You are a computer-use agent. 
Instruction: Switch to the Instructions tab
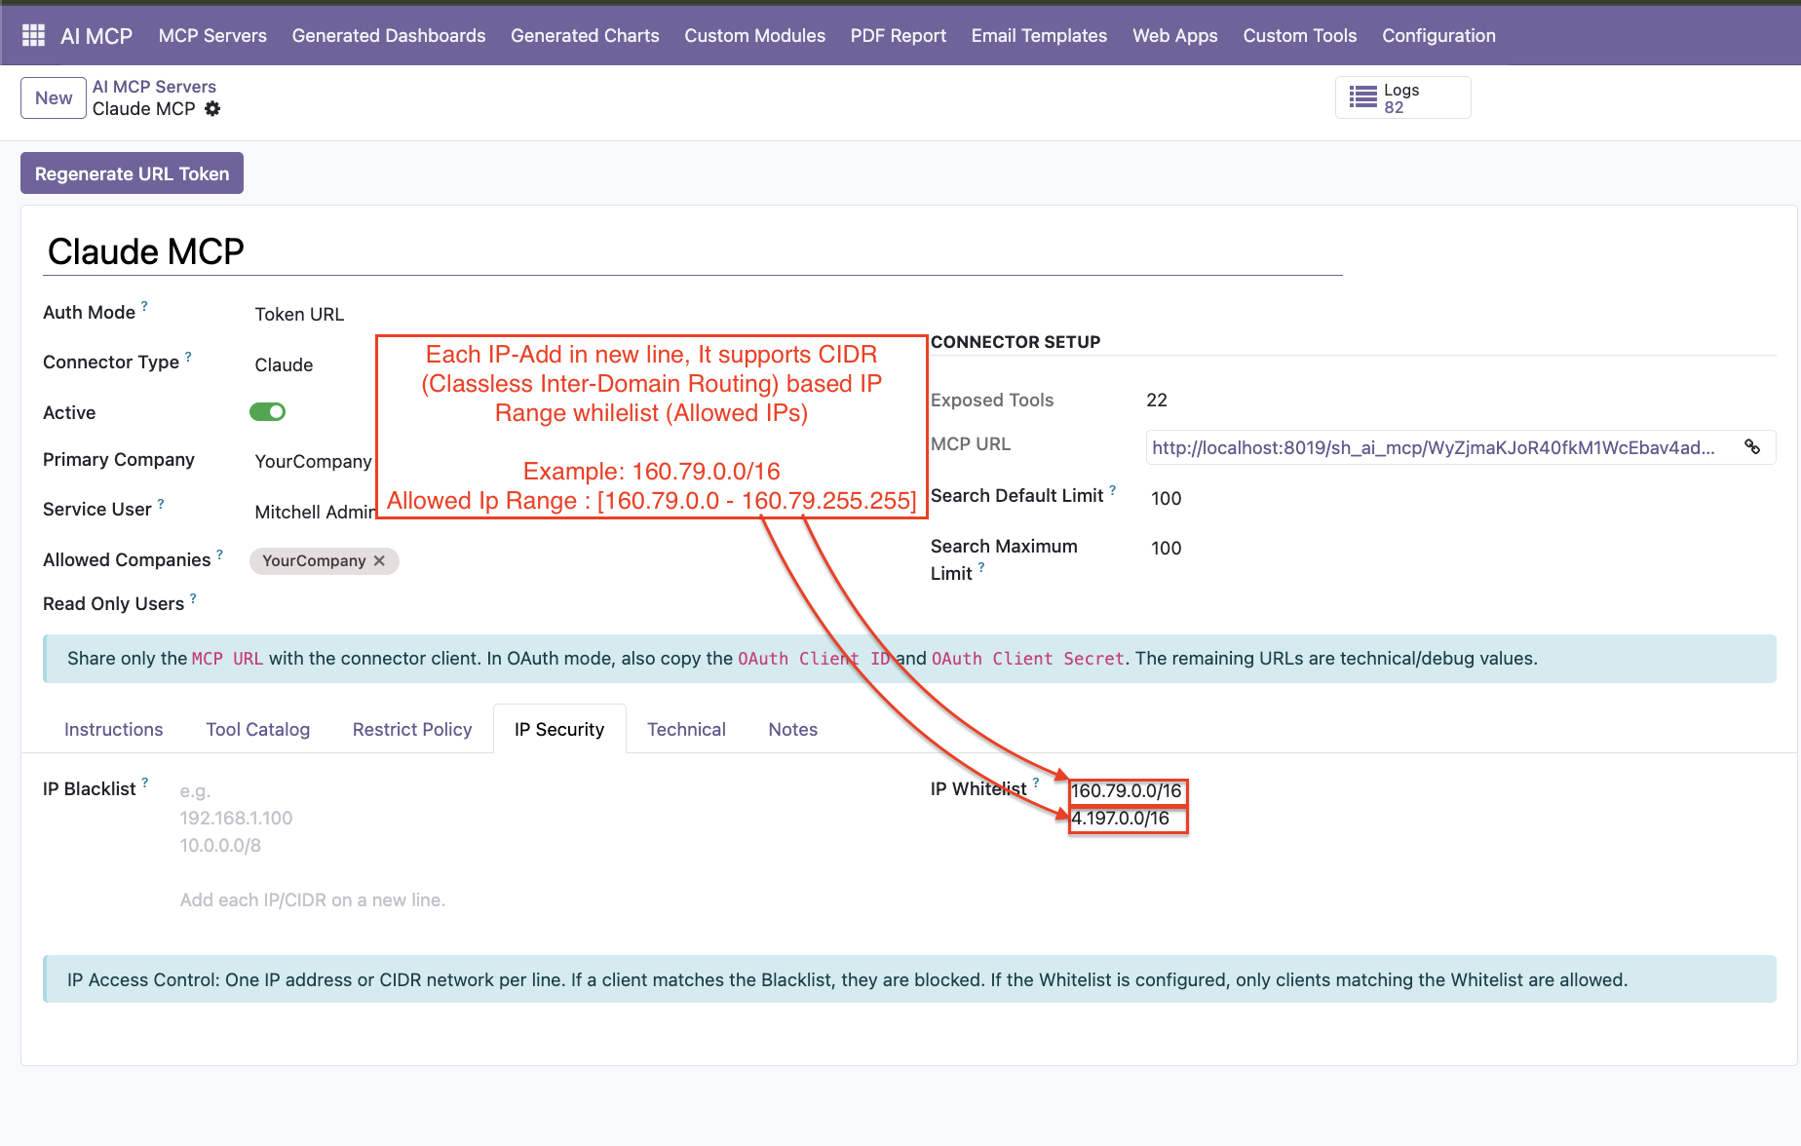(114, 729)
